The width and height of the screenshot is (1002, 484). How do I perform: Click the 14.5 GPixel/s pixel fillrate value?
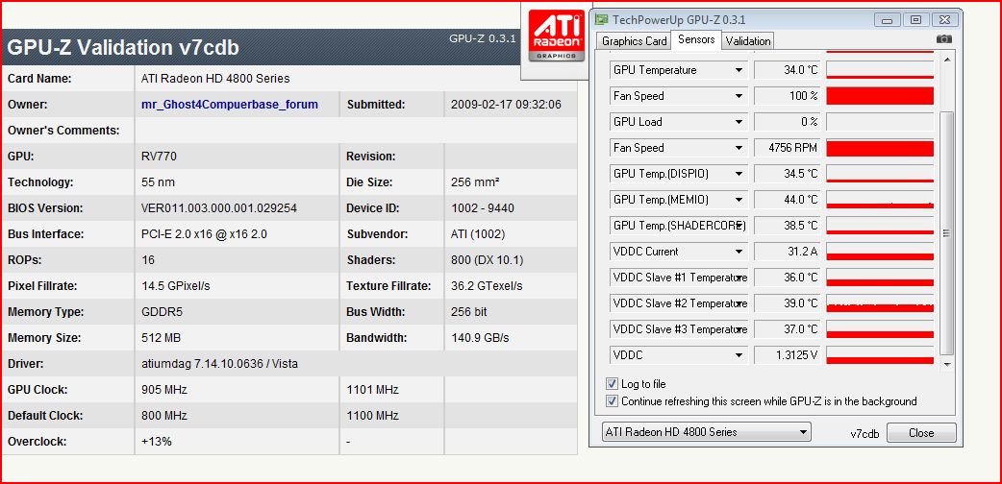click(x=176, y=286)
